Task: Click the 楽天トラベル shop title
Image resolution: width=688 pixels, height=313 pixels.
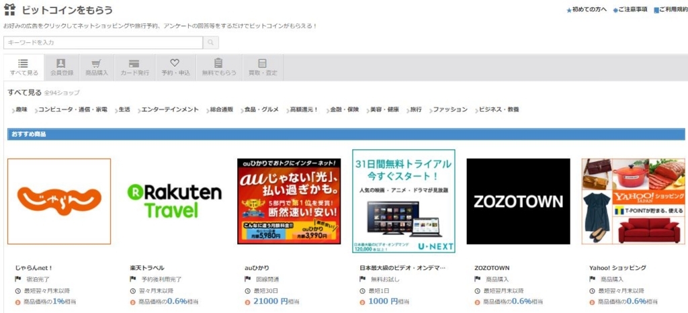Action: point(147,268)
